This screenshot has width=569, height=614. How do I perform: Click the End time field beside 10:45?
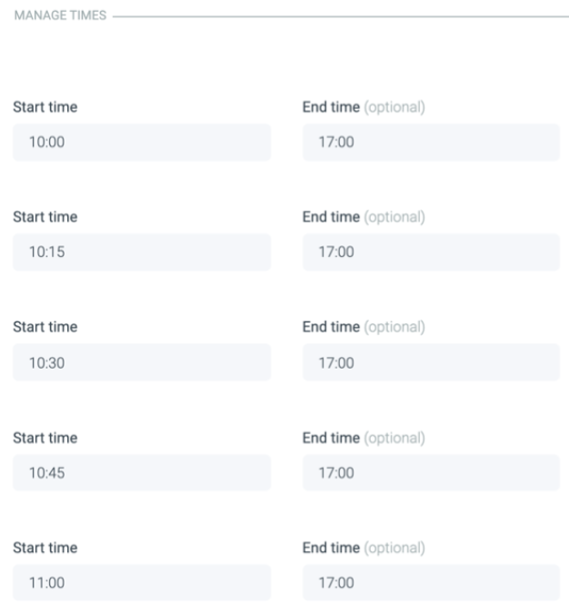tap(431, 473)
